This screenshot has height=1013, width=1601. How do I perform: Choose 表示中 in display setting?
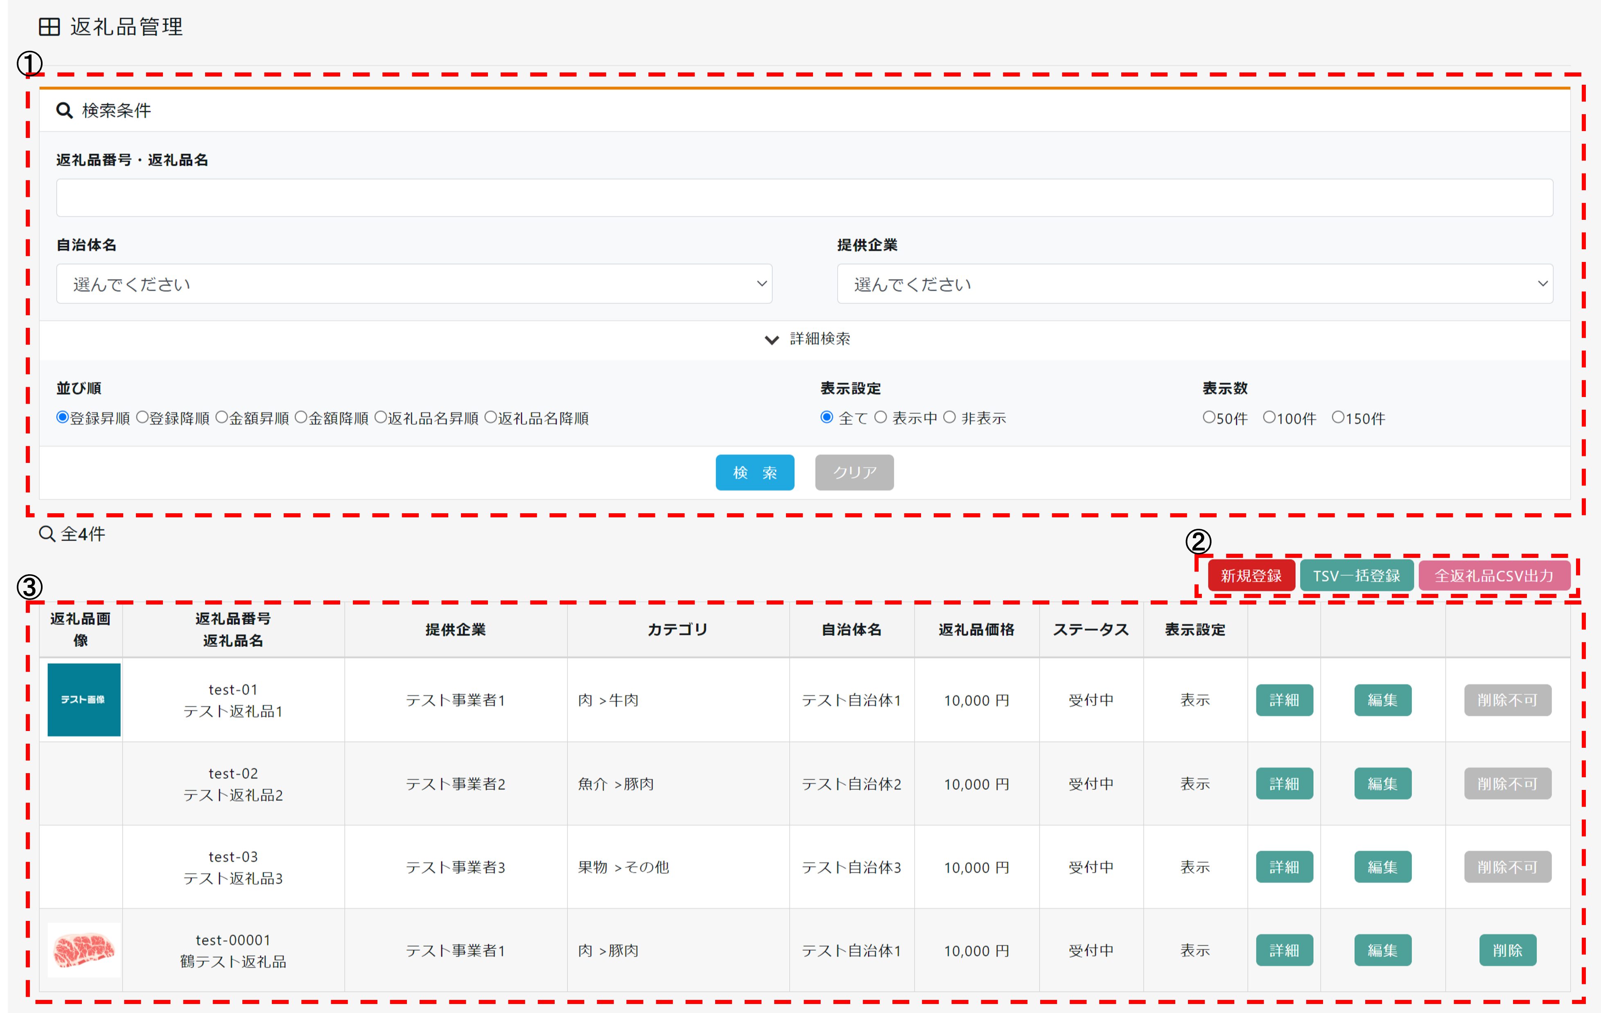880,417
